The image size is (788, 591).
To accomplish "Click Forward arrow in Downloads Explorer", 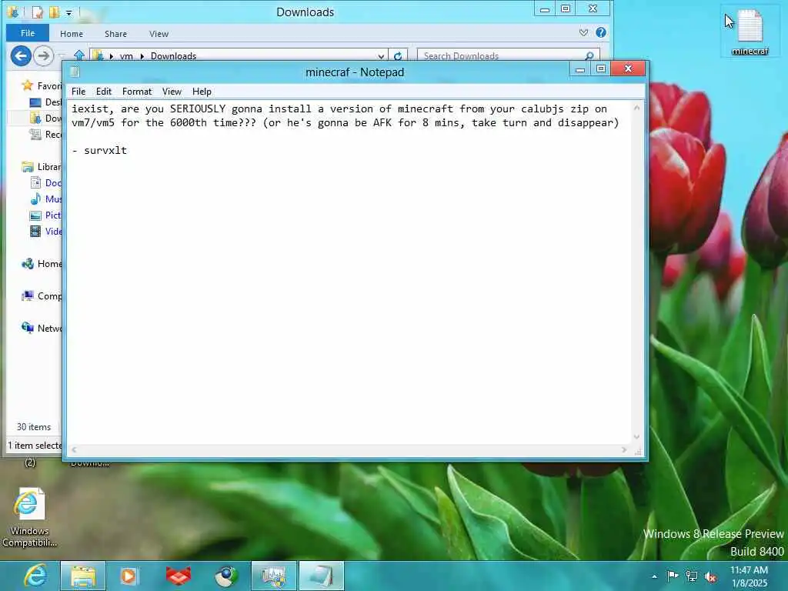I will (x=43, y=55).
